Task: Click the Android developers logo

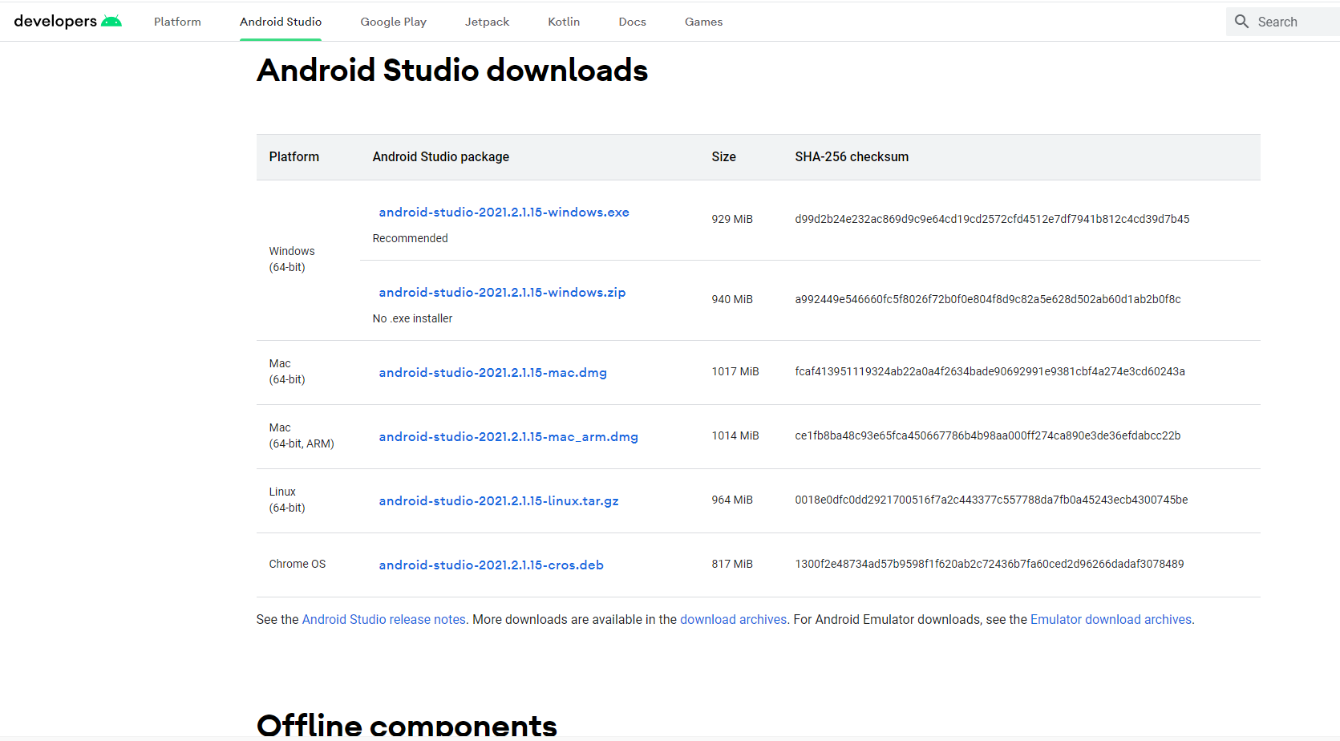Action: 67,22
